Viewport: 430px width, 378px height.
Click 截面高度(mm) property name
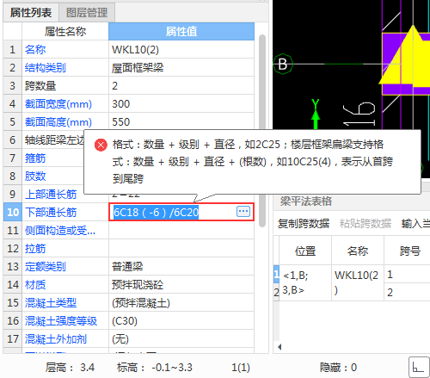(58, 122)
